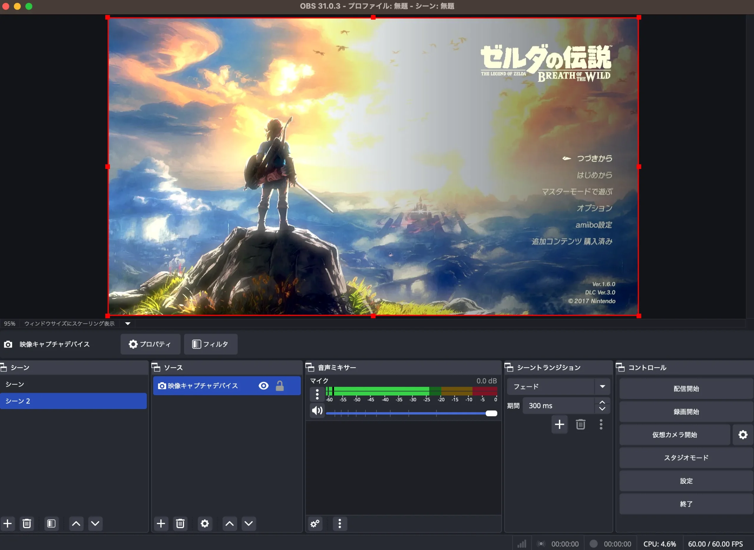Click the シーントランジション panel dock icon

tap(509, 367)
